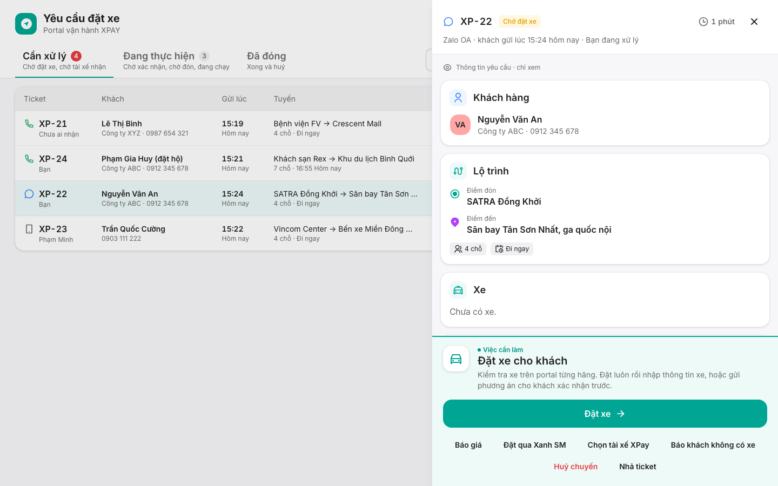Select the Lê Thị Bình customer cell
The width and height of the screenshot is (778, 486).
[x=145, y=128]
